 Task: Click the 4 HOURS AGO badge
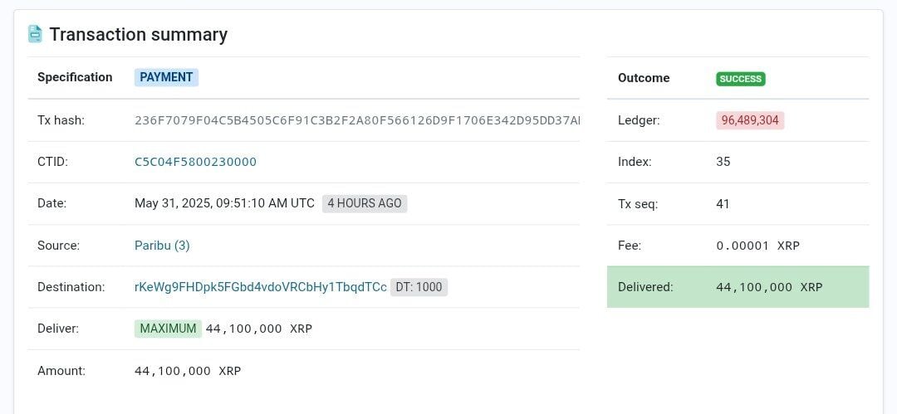tap(365, 203)
